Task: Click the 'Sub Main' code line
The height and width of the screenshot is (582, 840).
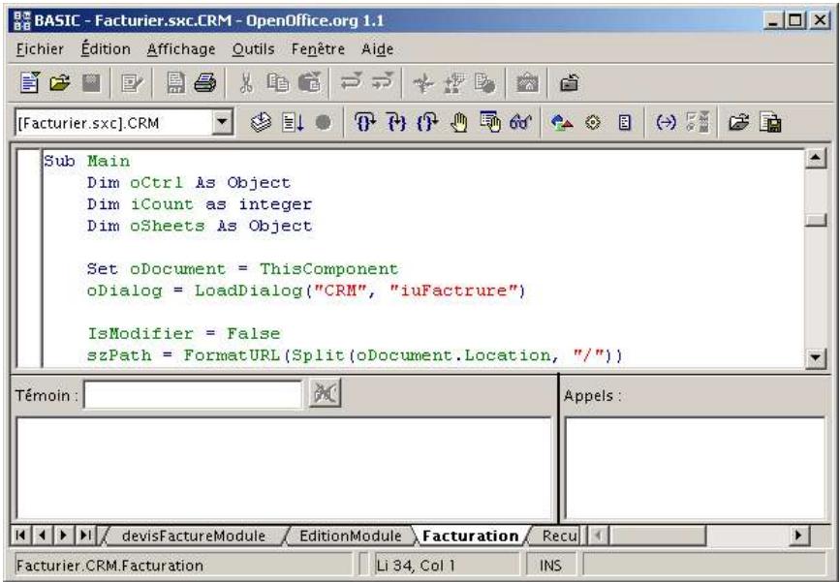Action: tap(87, 161)
